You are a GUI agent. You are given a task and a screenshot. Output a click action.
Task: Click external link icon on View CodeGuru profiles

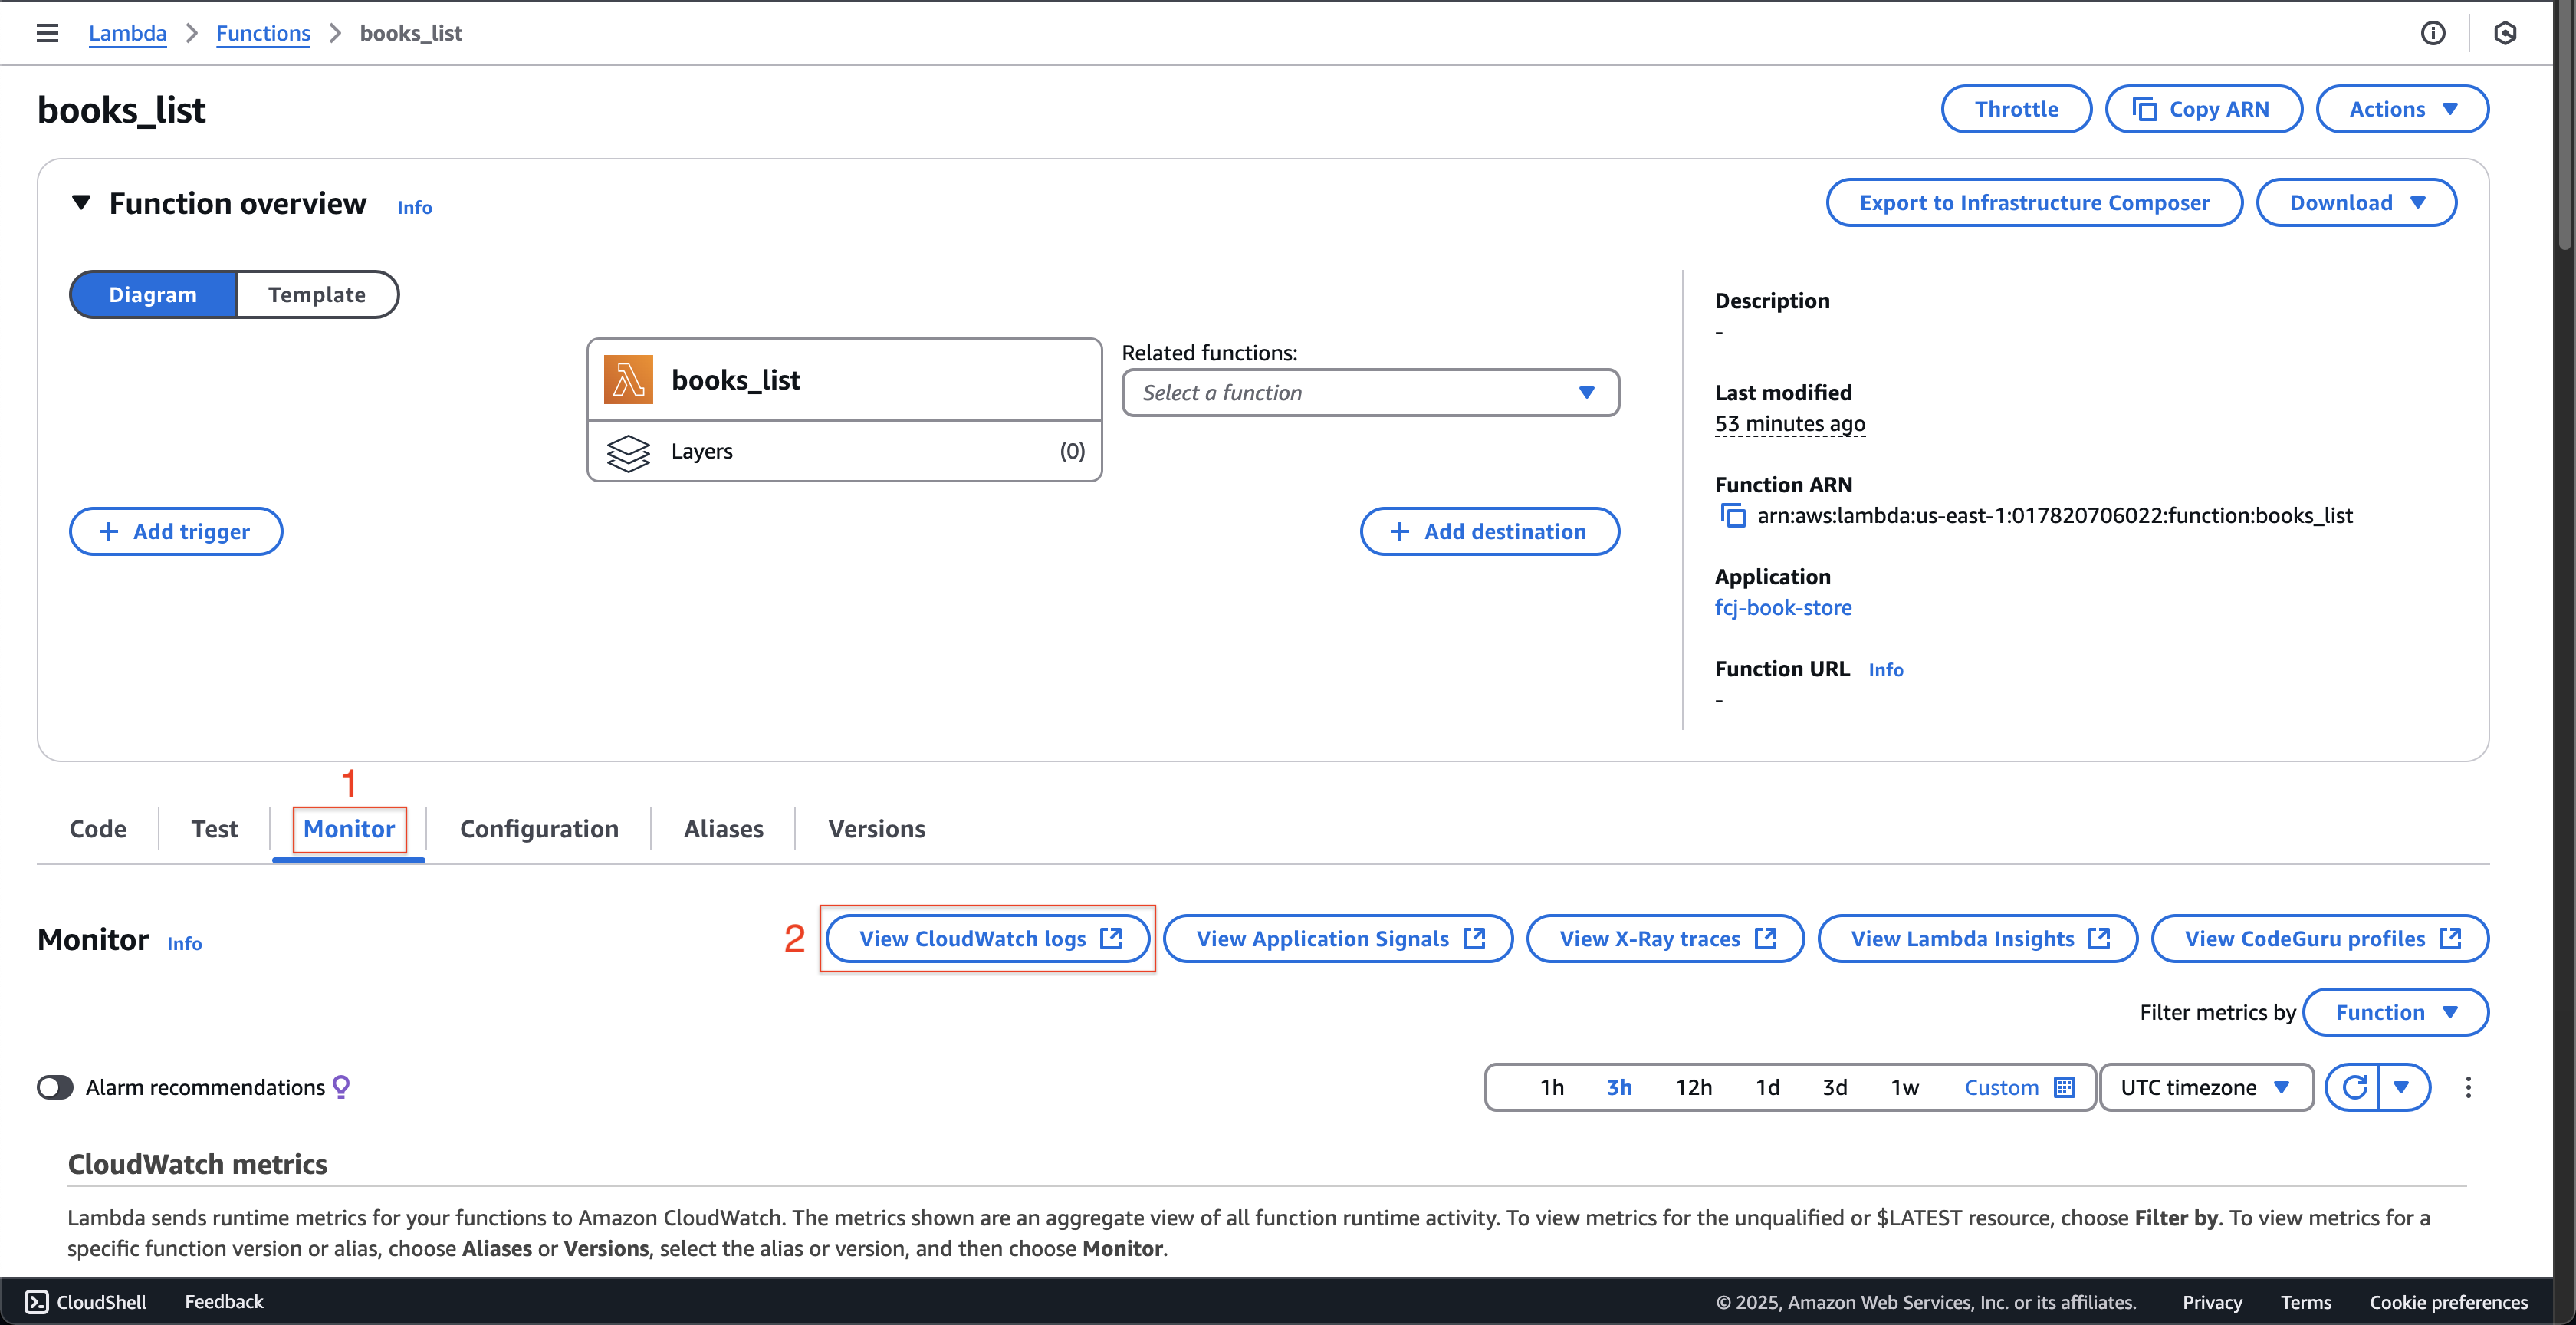coord(2450,938)
